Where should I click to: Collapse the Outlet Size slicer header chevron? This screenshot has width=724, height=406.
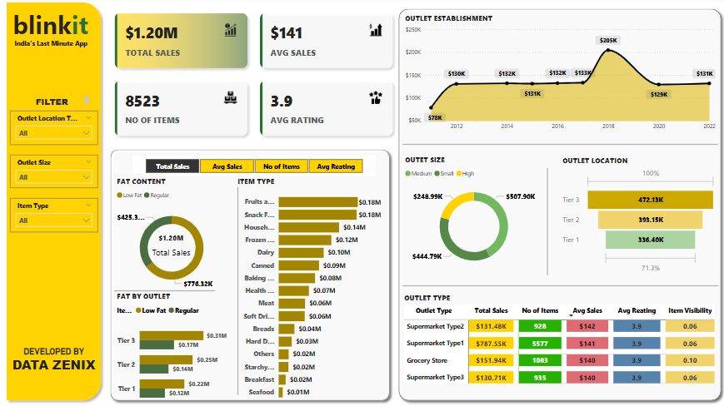(x=88, y=161)
